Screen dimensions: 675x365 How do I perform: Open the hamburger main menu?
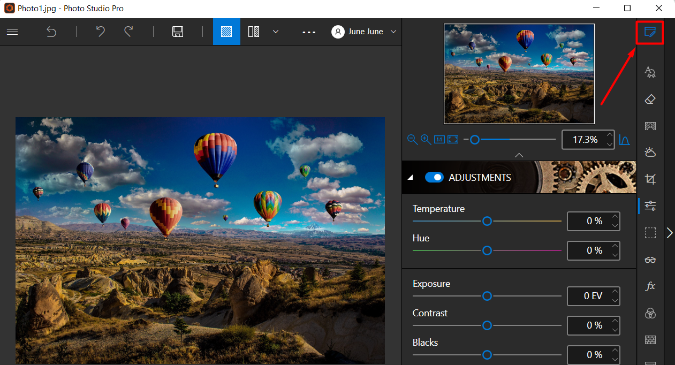point(12,32)
